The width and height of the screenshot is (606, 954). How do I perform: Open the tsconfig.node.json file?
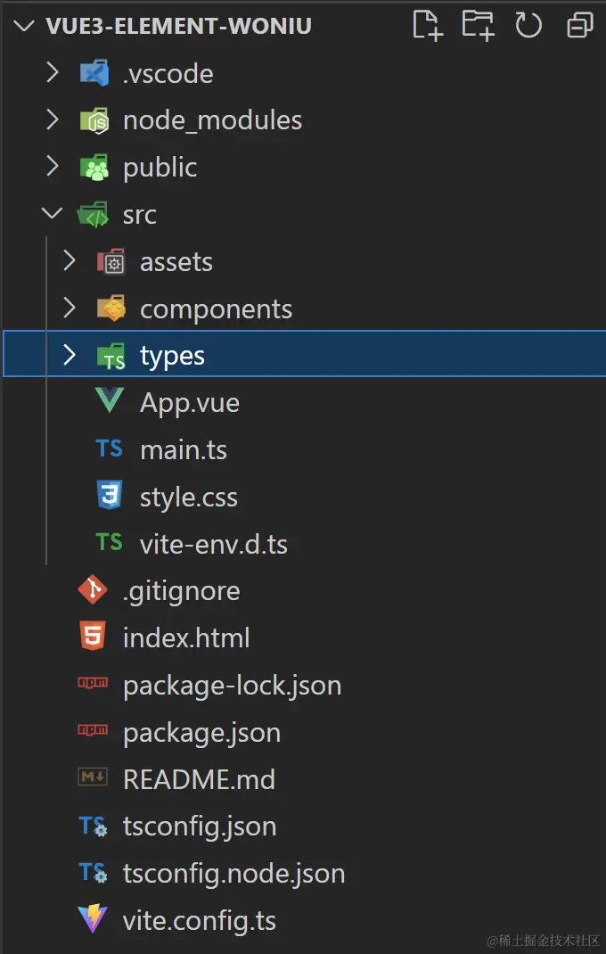click(x=233, y=875)
